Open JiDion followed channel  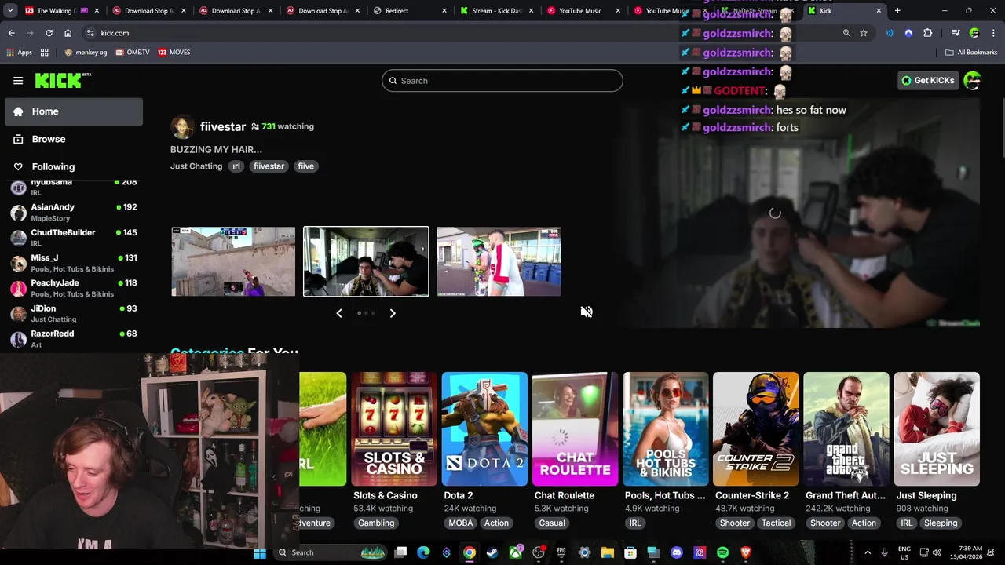tap(74, 313)
